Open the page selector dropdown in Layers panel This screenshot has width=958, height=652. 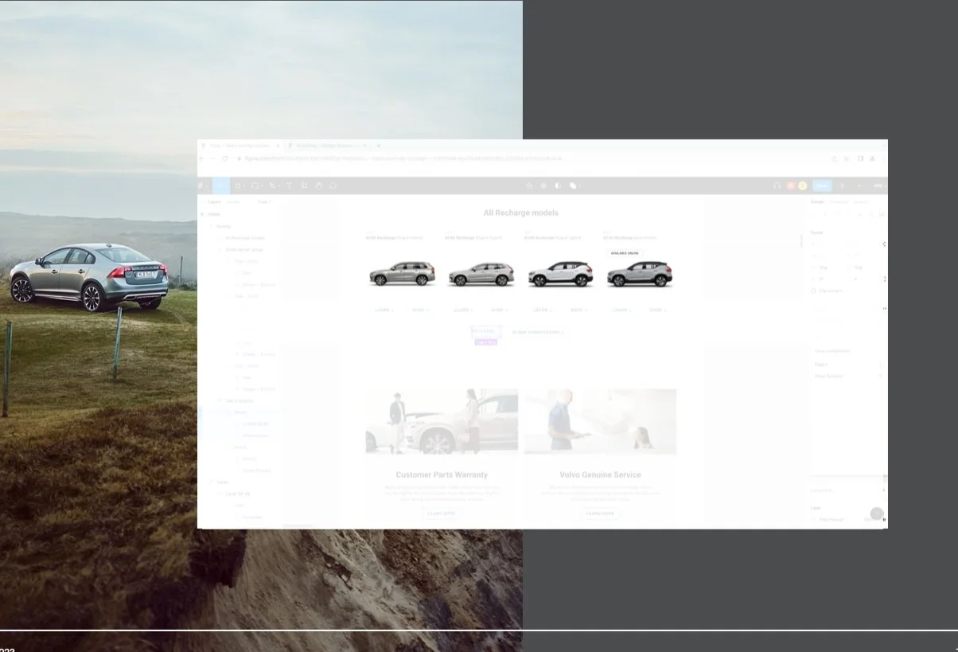(264, 201)
